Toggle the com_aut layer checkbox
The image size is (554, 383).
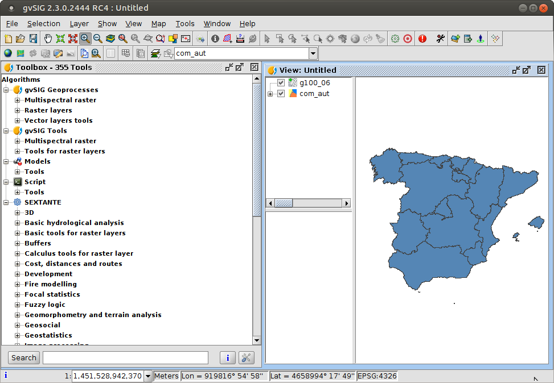pyautogui.click(x=281, y=94)
